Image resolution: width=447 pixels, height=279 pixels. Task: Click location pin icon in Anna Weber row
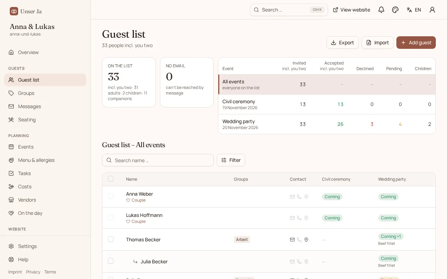(x=306, y=197)
